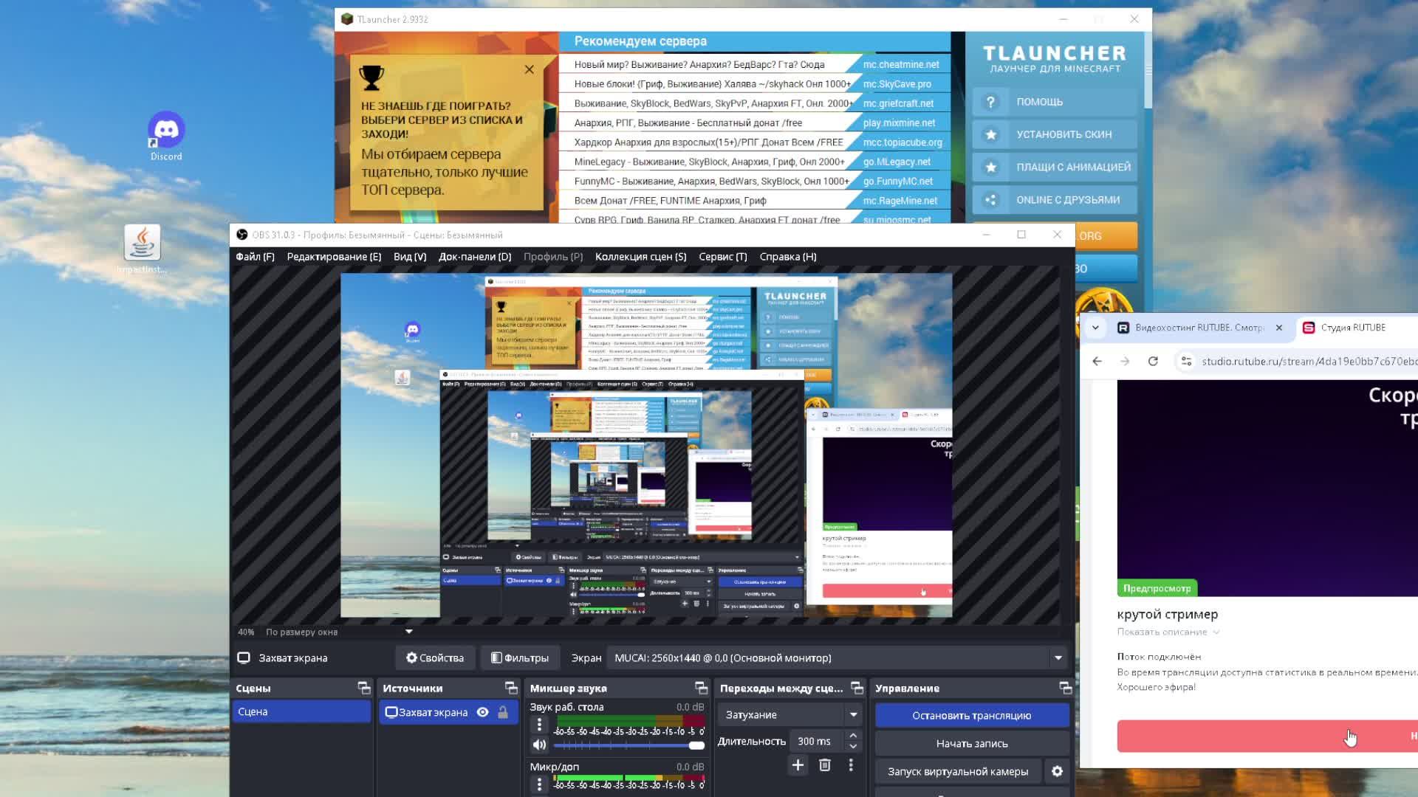Go forward in browser
The height and width of the screenshot is (797, 1418).
tap(1125, 362)
